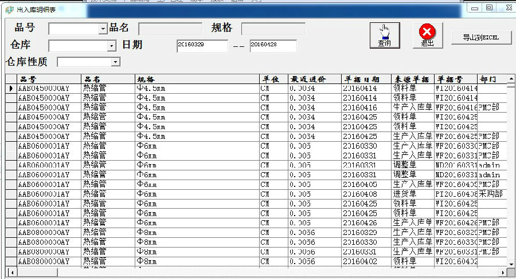Click the red 退出 exit icon
Image resolution: width=516 pixels, height=279 pixels.
click(427, 35)
